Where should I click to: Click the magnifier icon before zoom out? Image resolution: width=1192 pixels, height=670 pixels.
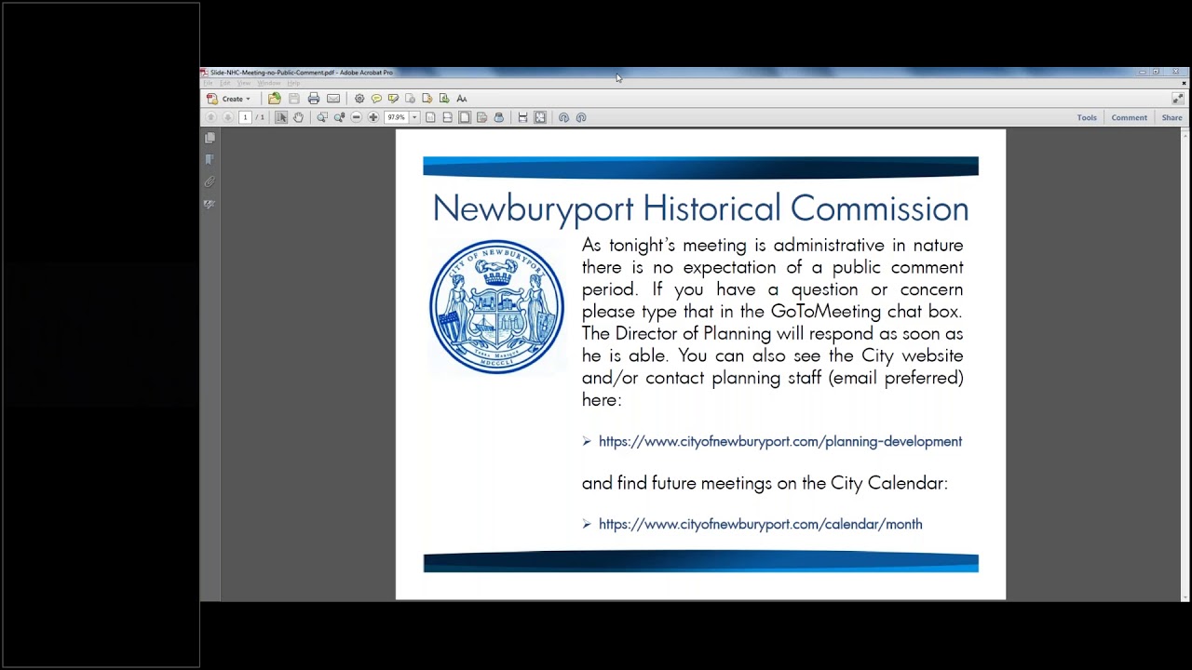click(339, 117)
